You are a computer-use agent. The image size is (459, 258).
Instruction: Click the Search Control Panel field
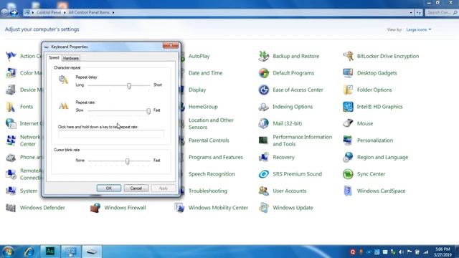coord(441,13)
